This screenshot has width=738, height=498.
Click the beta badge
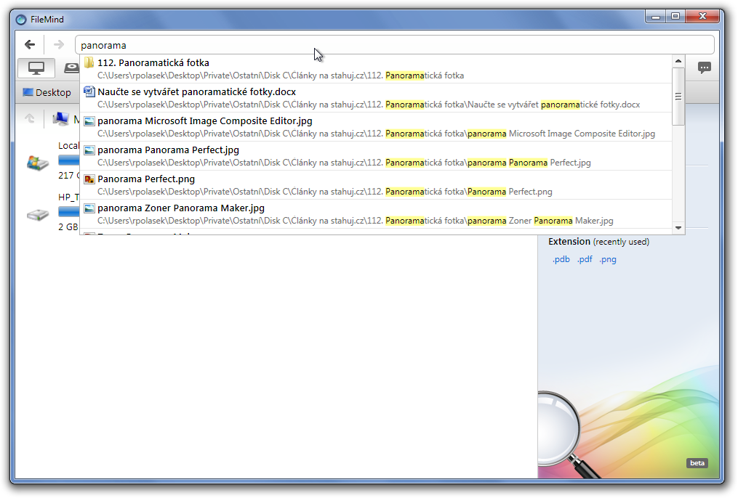(x=697, y=462)
